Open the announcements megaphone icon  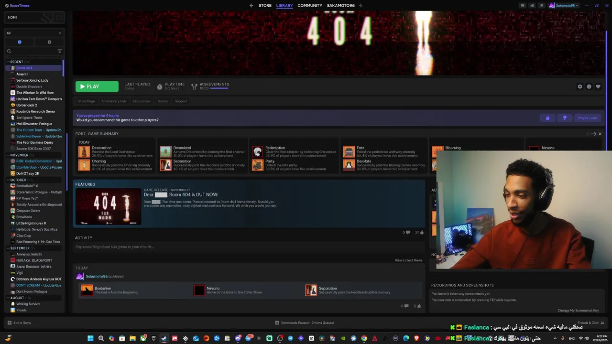pyautogui.click(x=532, y=6)
